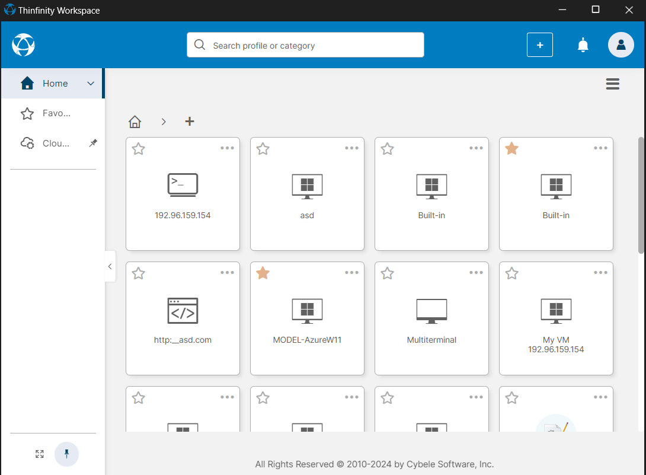Open the hamburger view menu
The image size is (646, 475).
(x=613, y=84)
